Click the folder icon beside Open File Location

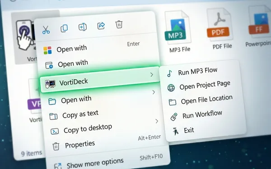point(173,102)
